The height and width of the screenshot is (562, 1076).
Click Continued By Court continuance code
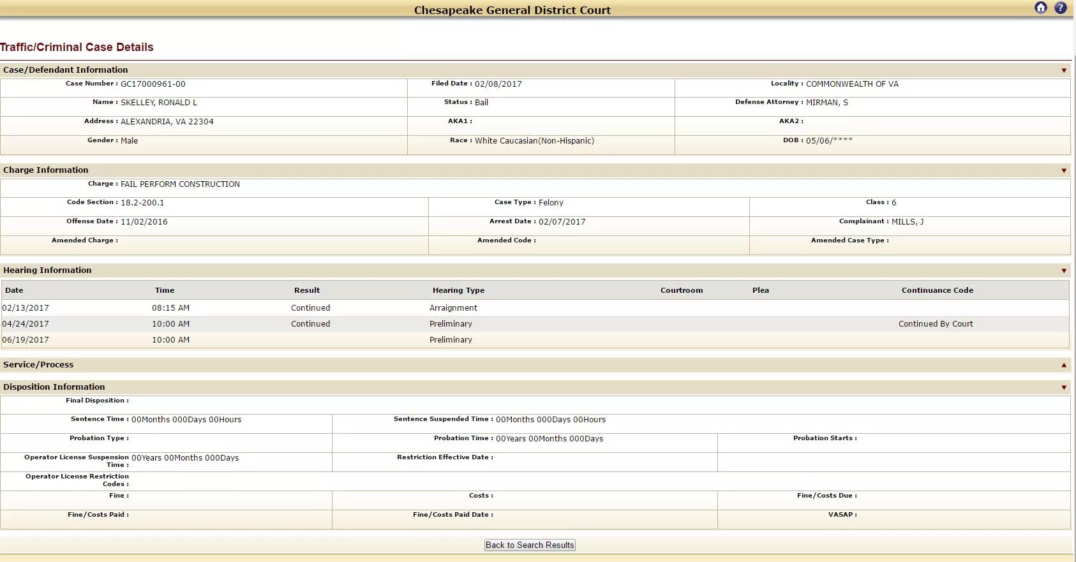[x=936, y=323]
